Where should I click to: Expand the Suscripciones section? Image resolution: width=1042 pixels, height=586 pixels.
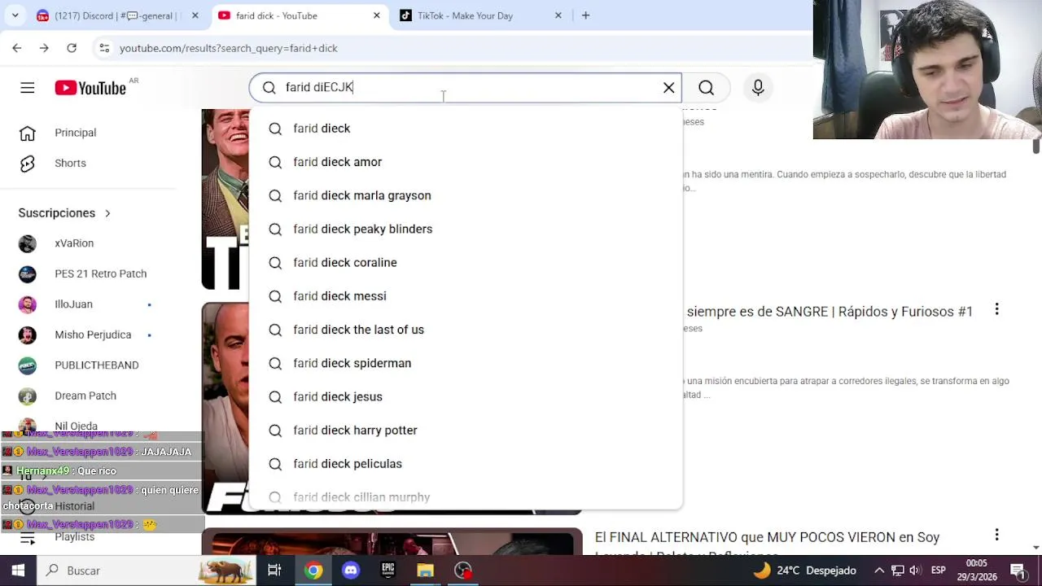point(64,213)
